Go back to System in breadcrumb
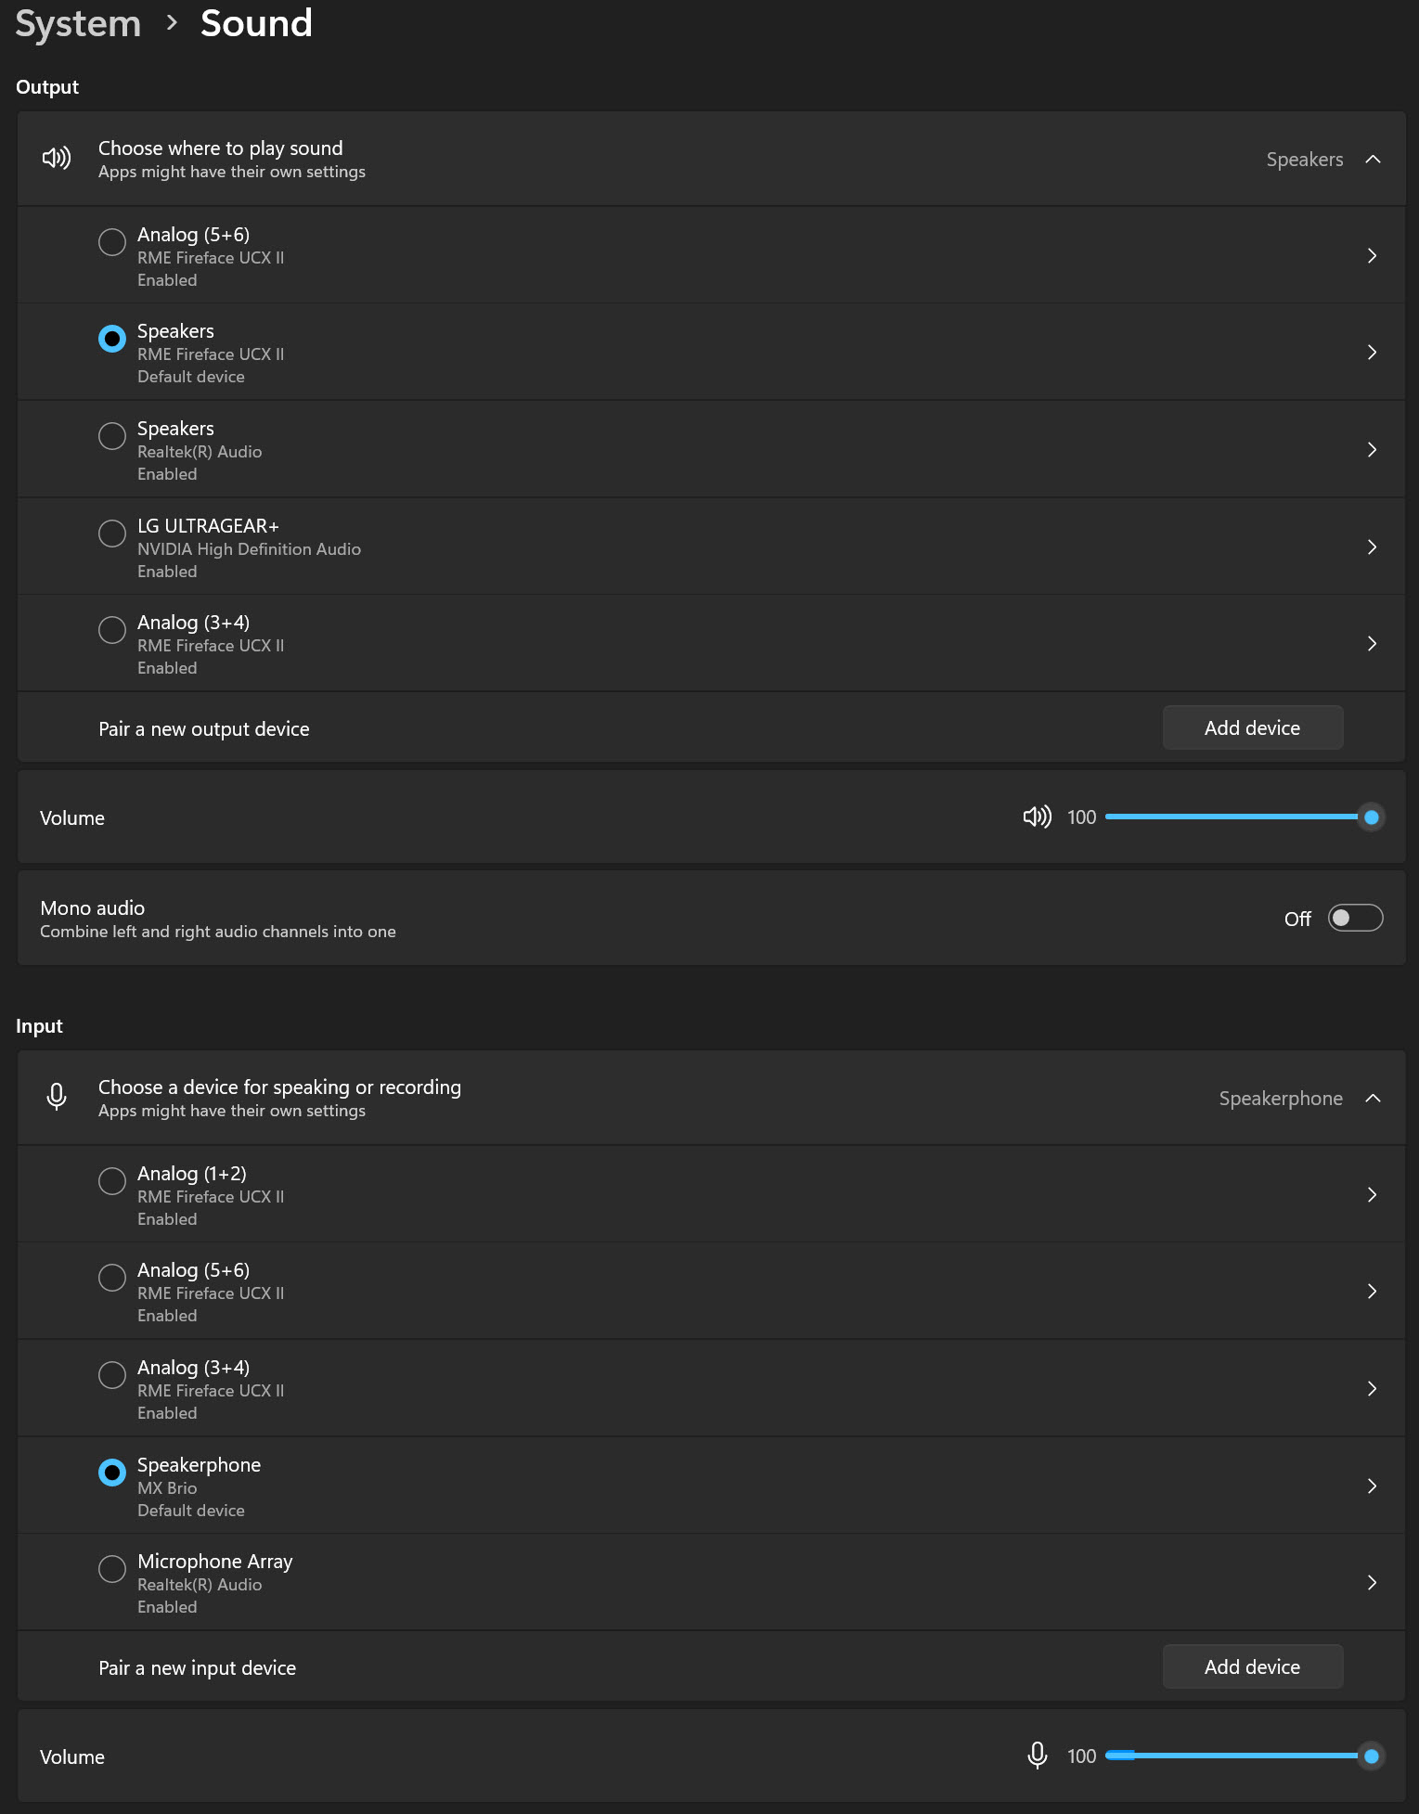Image resolution: width=1419 pixels, height=1814 pixels. [78, 23]
